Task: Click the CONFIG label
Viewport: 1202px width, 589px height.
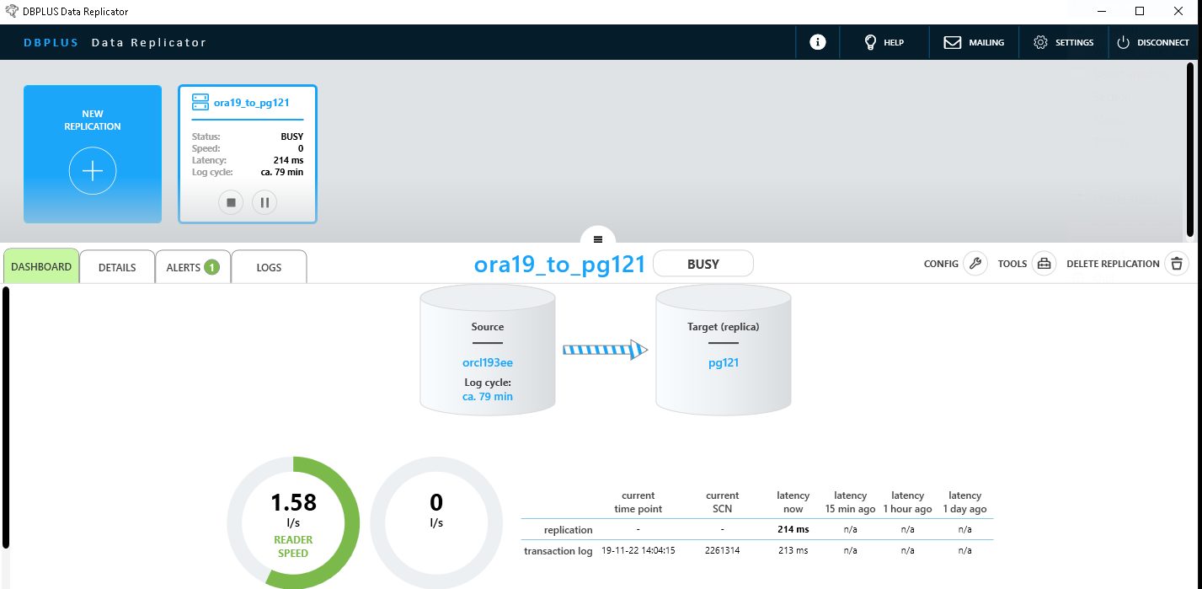Action: (941, 264)
